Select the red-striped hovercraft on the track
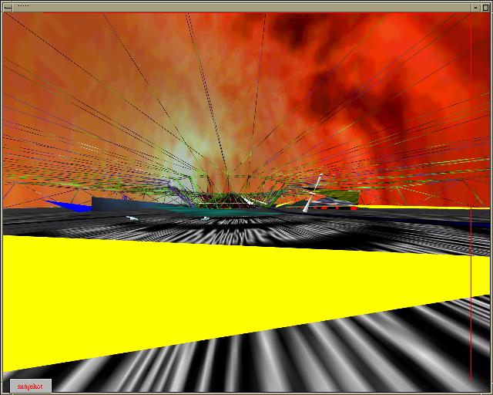This screenshot has height=395, width=493. [x=330, y=204]
